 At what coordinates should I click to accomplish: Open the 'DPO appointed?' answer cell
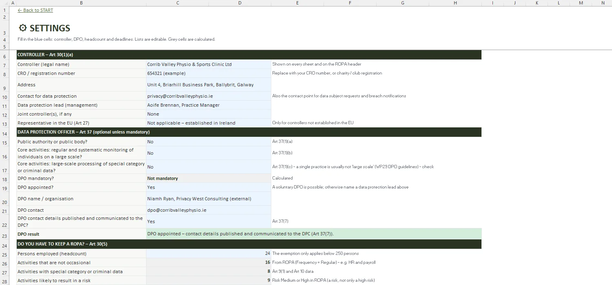coord(208,187)
